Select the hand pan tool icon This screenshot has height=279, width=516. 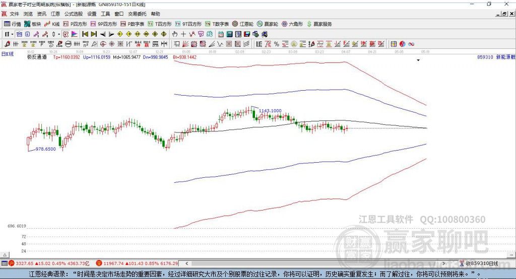[175, 34]
